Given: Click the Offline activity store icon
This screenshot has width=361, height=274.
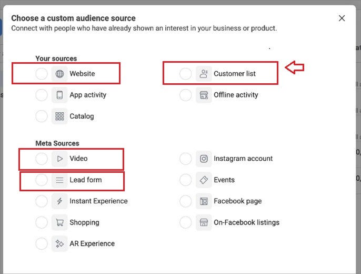Looking at the screenshot, I should coord(204,95).
